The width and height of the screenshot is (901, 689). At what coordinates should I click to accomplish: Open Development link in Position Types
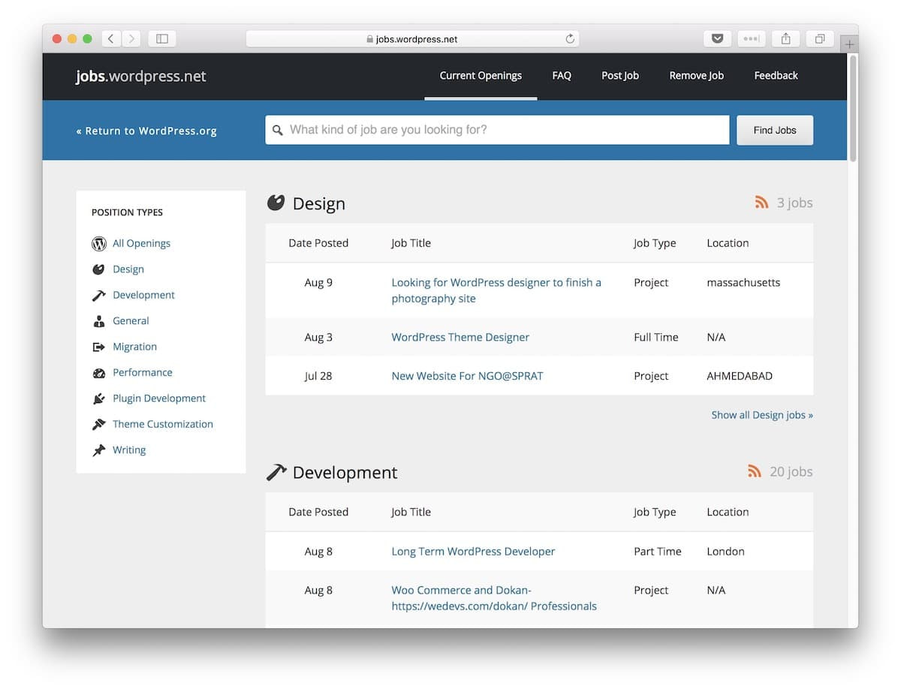click(143, 295)
